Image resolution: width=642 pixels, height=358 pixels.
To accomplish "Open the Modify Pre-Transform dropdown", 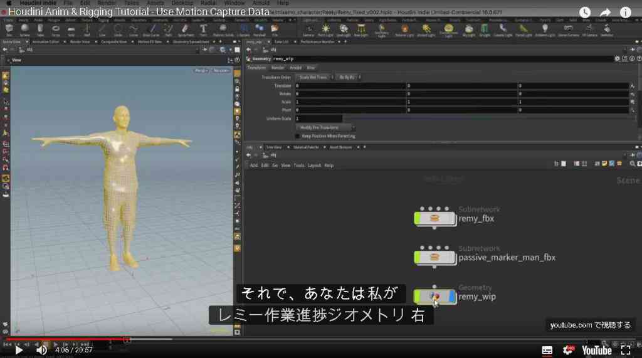I will [x=324, y=127].
